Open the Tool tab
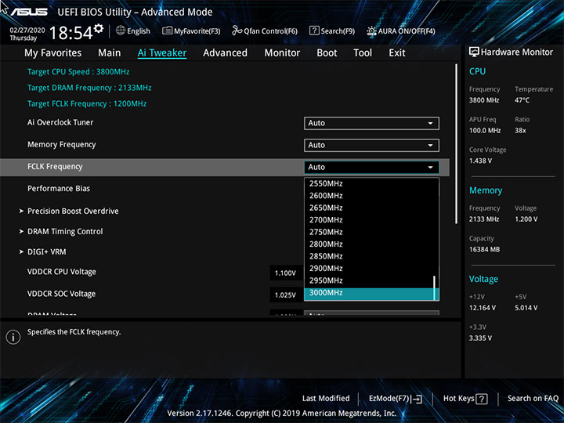The width and height of the screenshot is (564, 423). point(363,53)
